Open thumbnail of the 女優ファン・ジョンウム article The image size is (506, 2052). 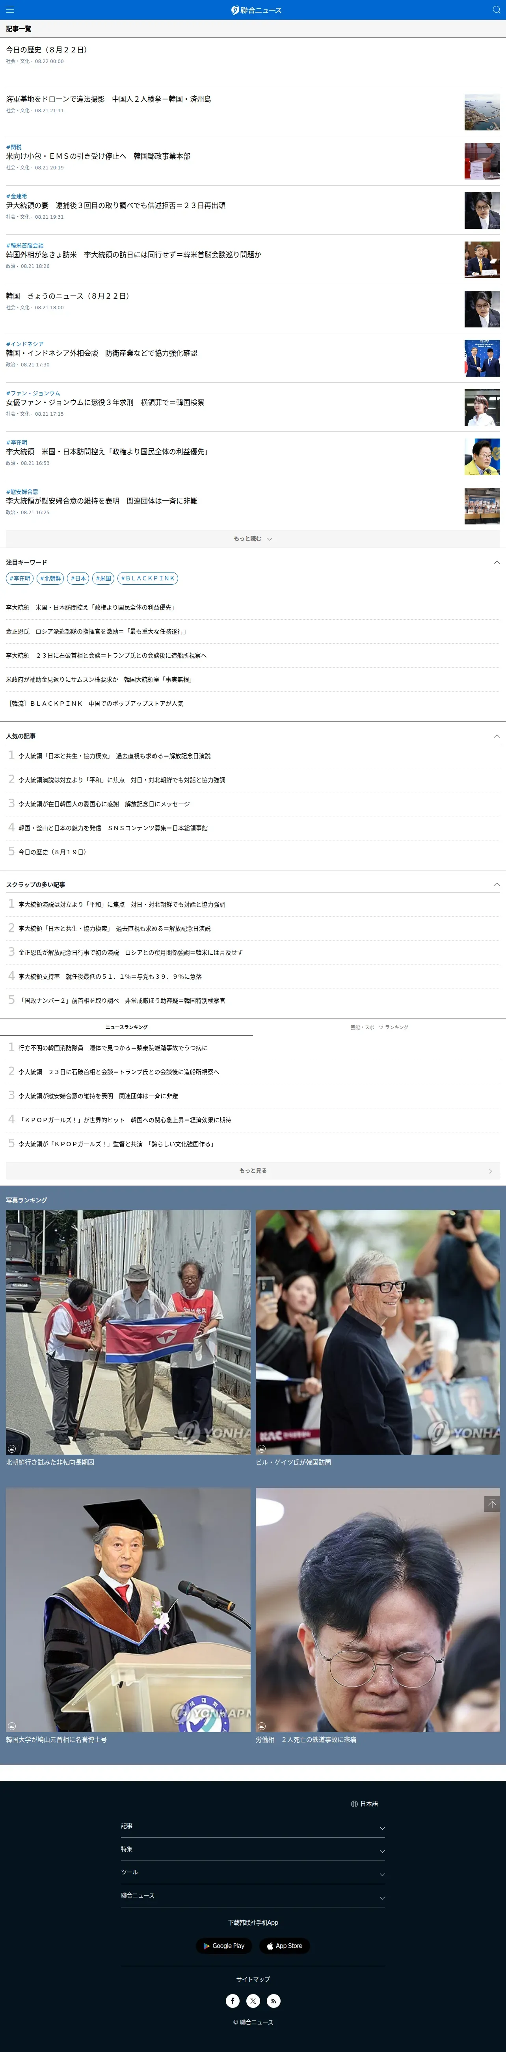pyautogui.click(x=482, y=408)
